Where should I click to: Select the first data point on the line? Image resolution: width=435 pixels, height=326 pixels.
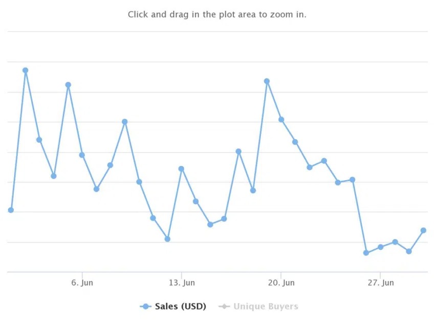tap(11, 210)
